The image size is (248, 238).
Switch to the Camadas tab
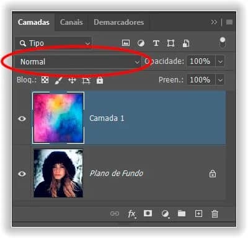click(x=33, y=22)
